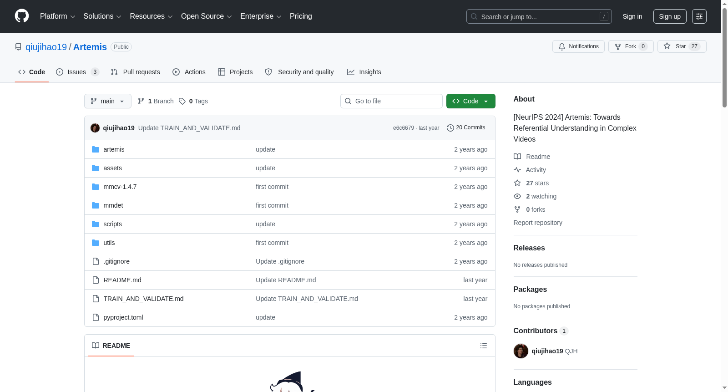Screen dimensions: 728x392
Task: Open the main branch switcher dropdown
Action: 108,101
